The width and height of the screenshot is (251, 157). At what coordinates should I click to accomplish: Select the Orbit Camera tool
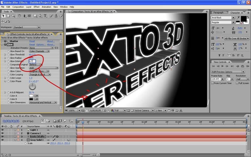point(24,16)
